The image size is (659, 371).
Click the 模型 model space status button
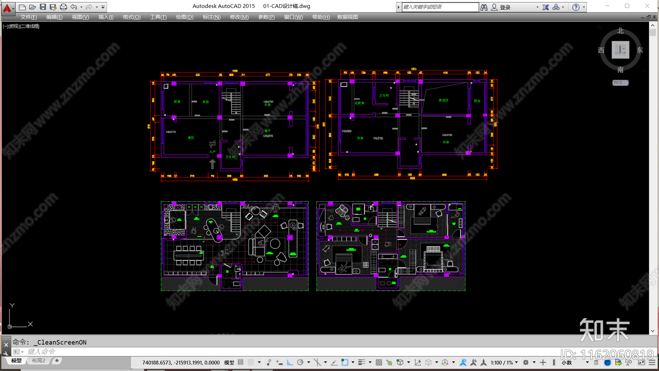(229, 363)
